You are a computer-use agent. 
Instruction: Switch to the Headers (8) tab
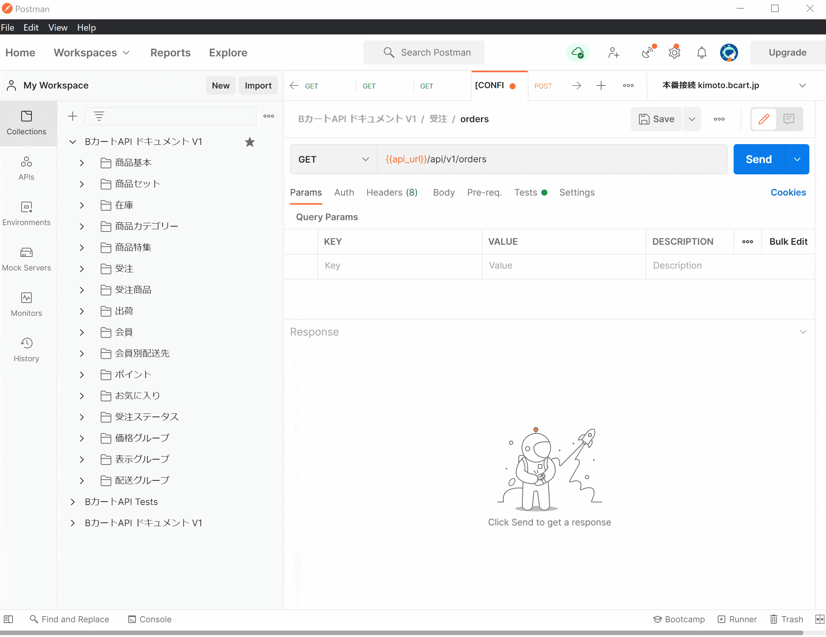[392, 193]
